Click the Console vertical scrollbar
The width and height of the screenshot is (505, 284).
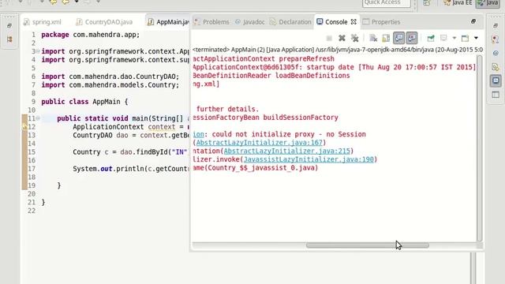tap(479, 148)
